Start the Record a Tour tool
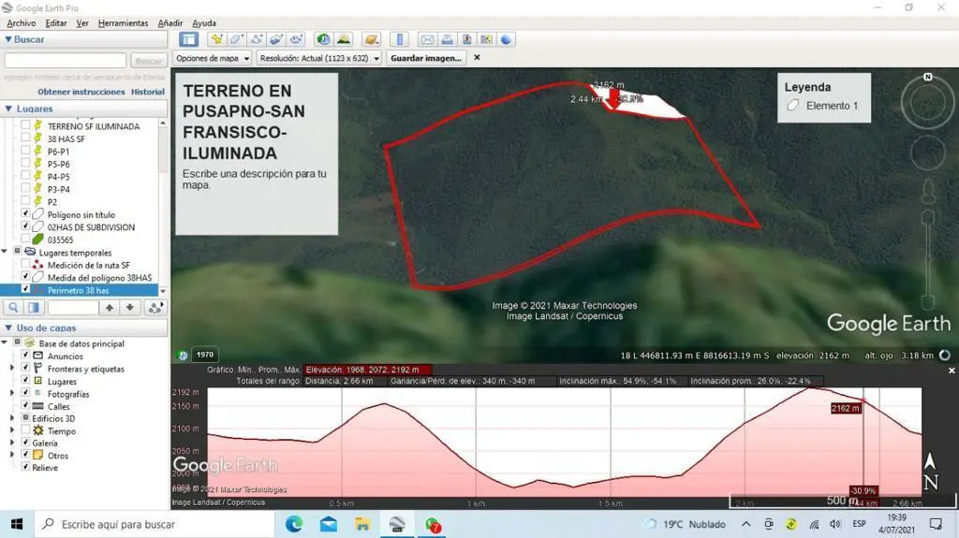Screen dimensions: 959x538 (x=297, y=39)
